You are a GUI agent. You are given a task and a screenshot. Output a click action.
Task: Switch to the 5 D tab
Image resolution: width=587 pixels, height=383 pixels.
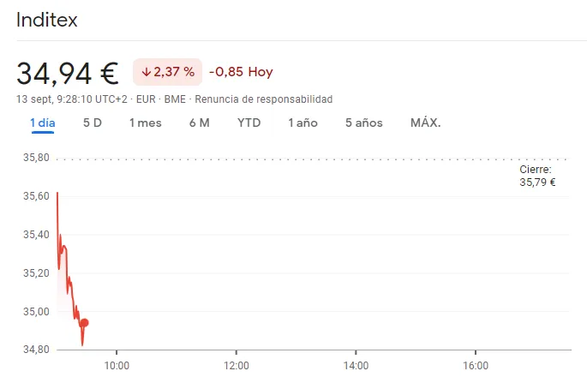93,123
